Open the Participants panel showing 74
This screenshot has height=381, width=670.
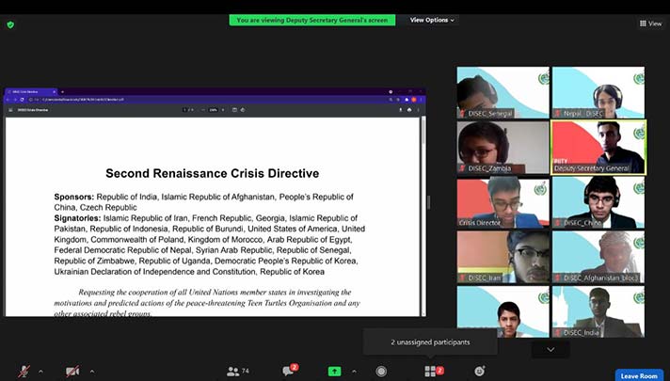(237, 371)
